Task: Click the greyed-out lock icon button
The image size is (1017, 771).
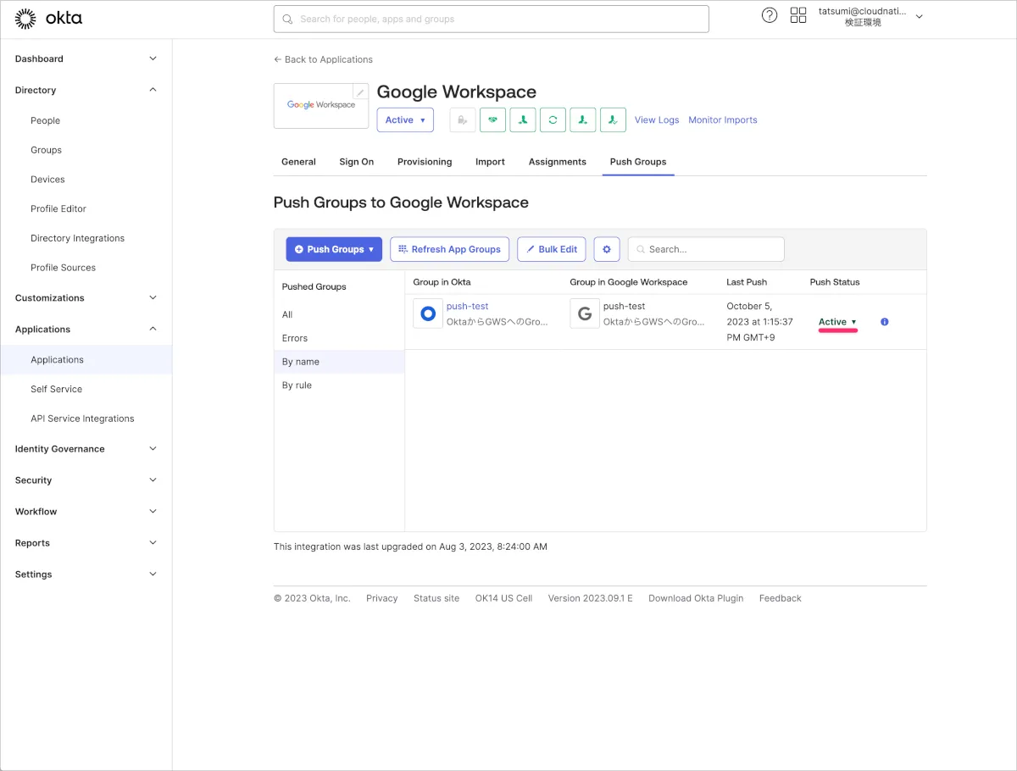Action: 462,120
